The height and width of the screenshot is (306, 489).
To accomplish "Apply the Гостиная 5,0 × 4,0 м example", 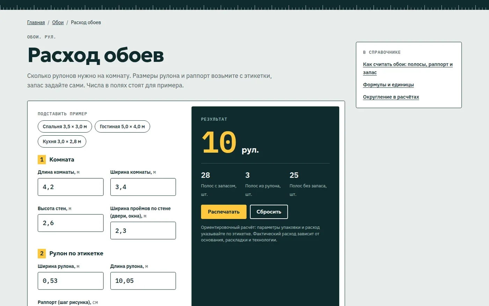I will click(122, 127).
